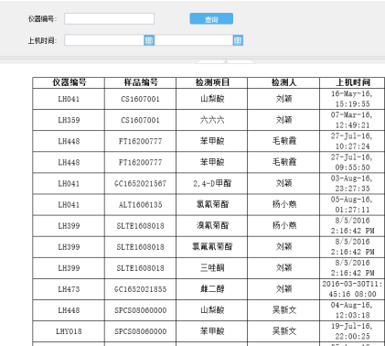Select the 16-May-16, 15:19:55 time cell

[352, 99]
